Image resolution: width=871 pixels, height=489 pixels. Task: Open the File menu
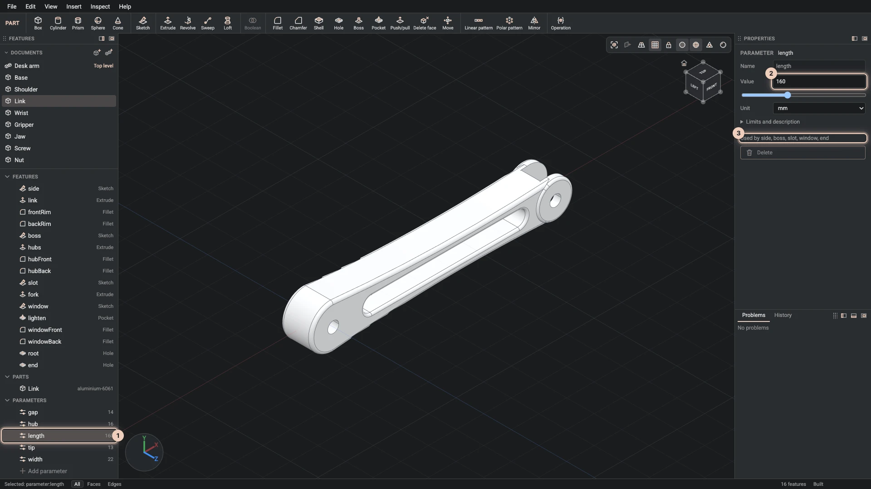click(x=12, y=6)
